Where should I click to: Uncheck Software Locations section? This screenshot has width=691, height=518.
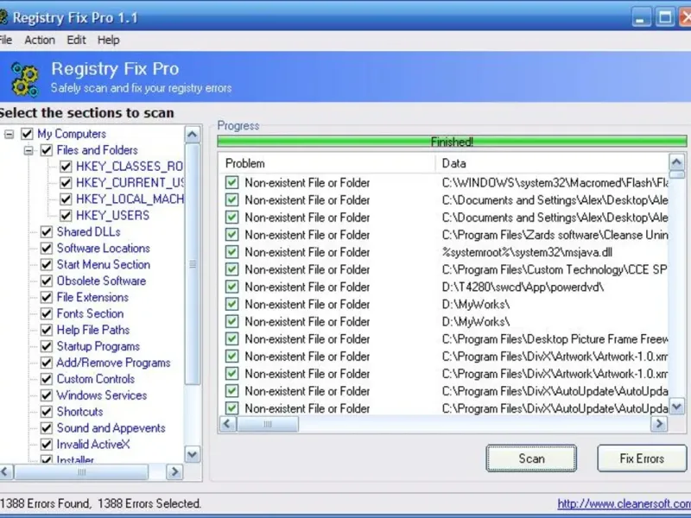point(47,248)
